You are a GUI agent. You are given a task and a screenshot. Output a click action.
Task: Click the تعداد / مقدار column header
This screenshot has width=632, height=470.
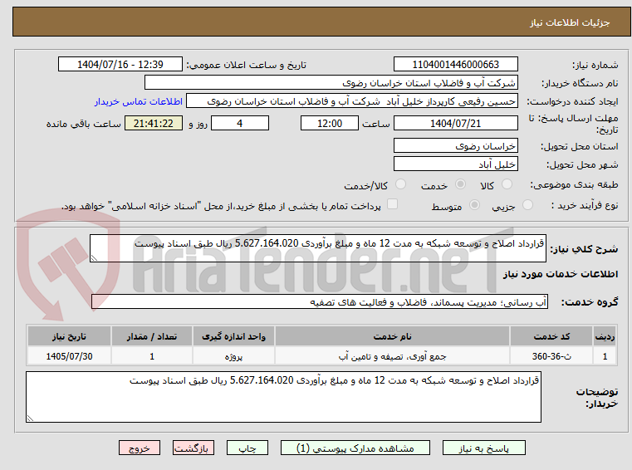pyautogui.click(x=151, y=336)
